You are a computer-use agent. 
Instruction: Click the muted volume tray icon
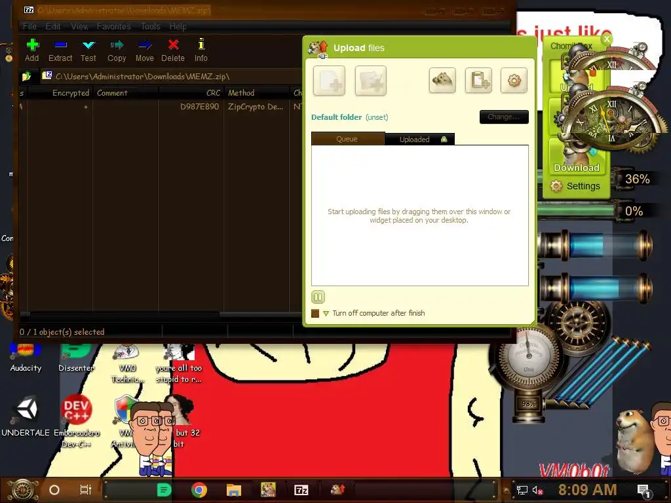pyautogui.click(x=537, y=490)
